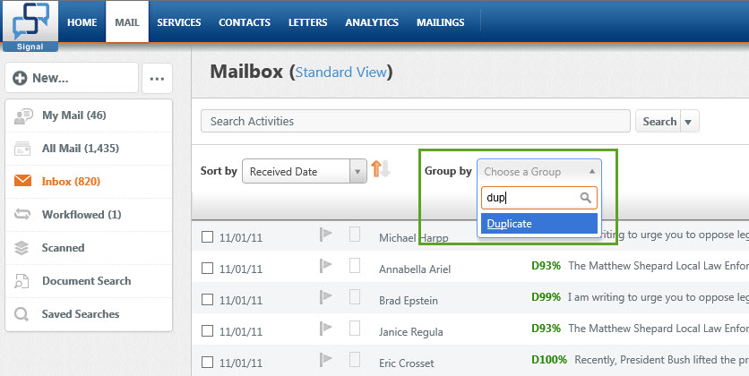This screenshot has height=376, width=749.
Task: Click the My Mail person icon
Action: click(x=23, y=116)
